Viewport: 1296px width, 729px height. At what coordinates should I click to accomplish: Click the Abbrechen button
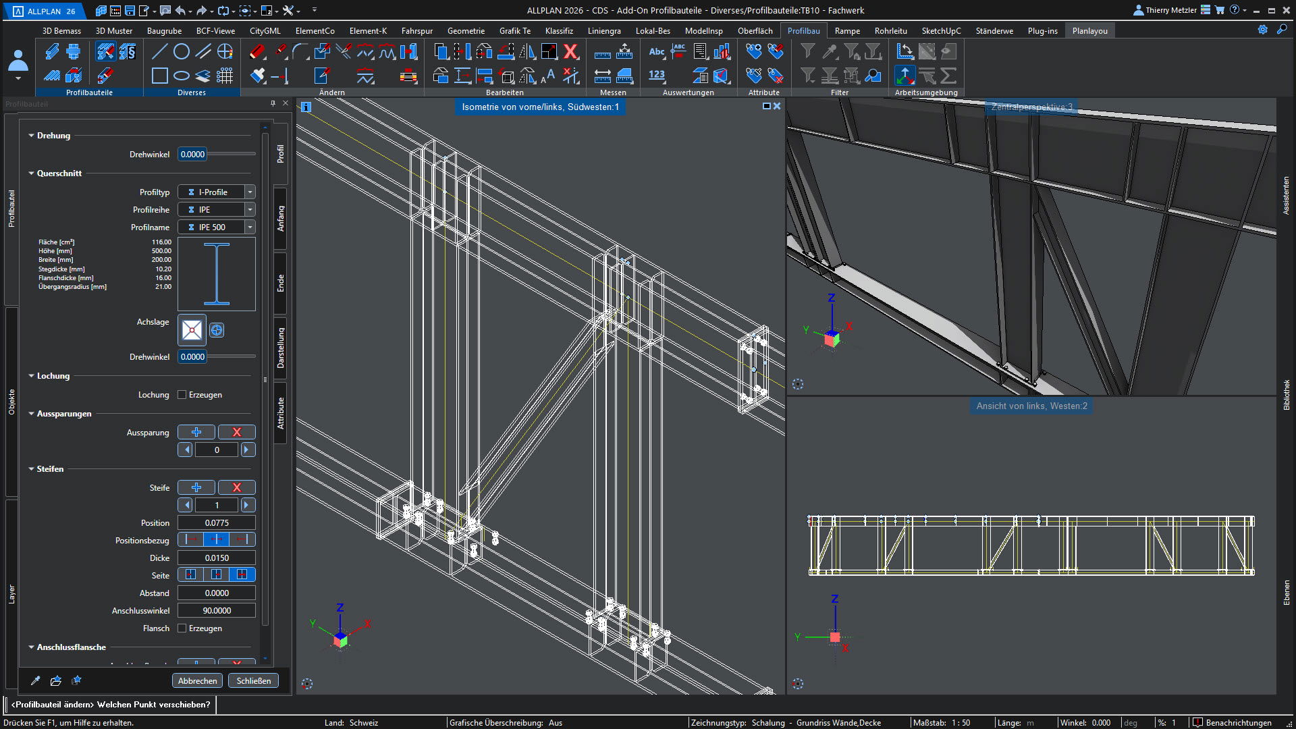click(x=197, y=680)
